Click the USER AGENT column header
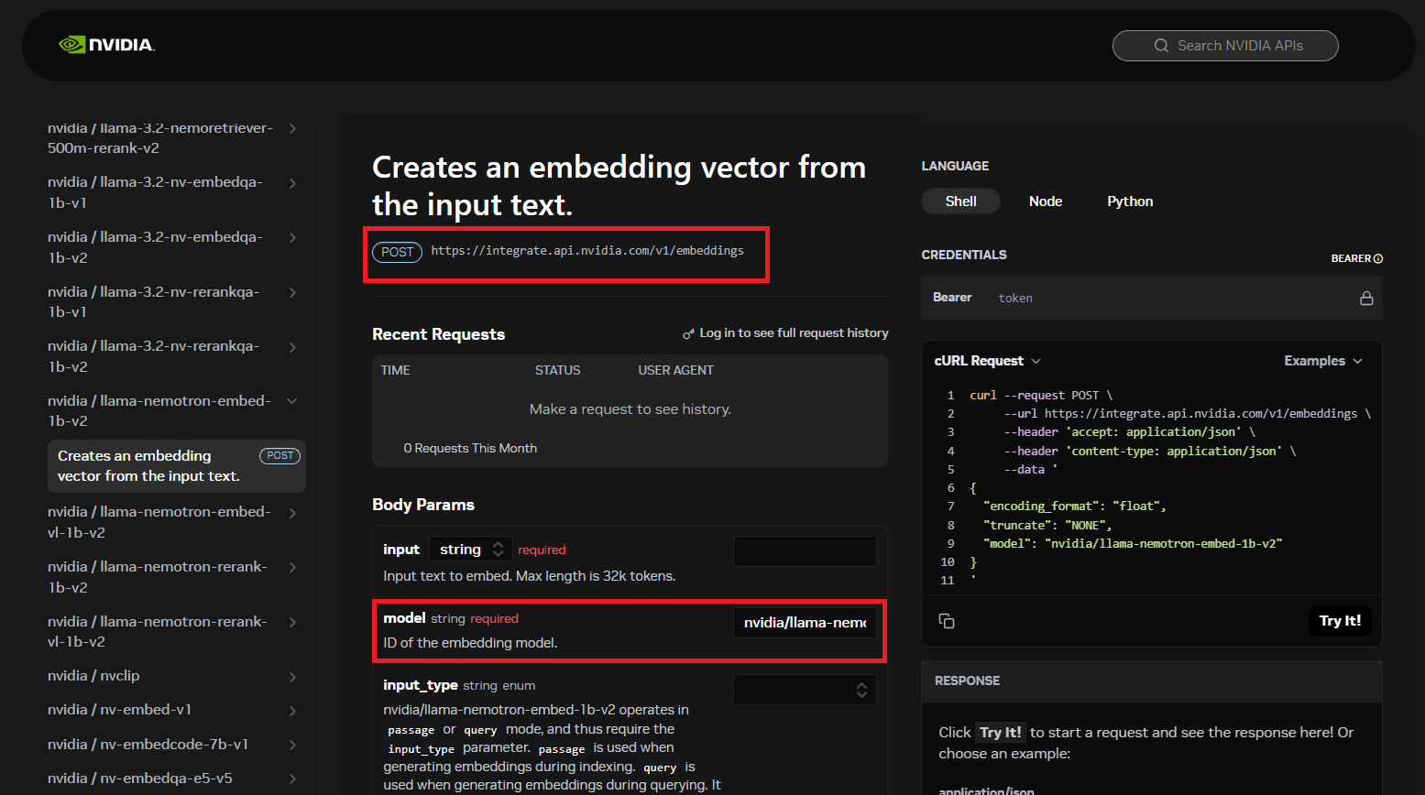Viewport: 1425px width, 795px height. click(675, 371)
